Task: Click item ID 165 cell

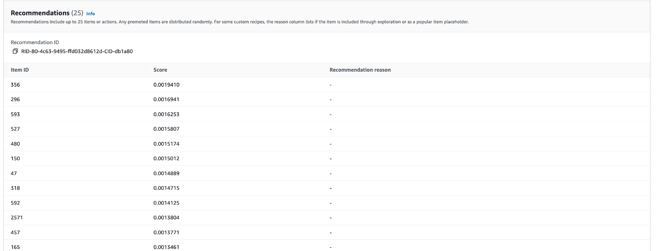Action: 15,247
